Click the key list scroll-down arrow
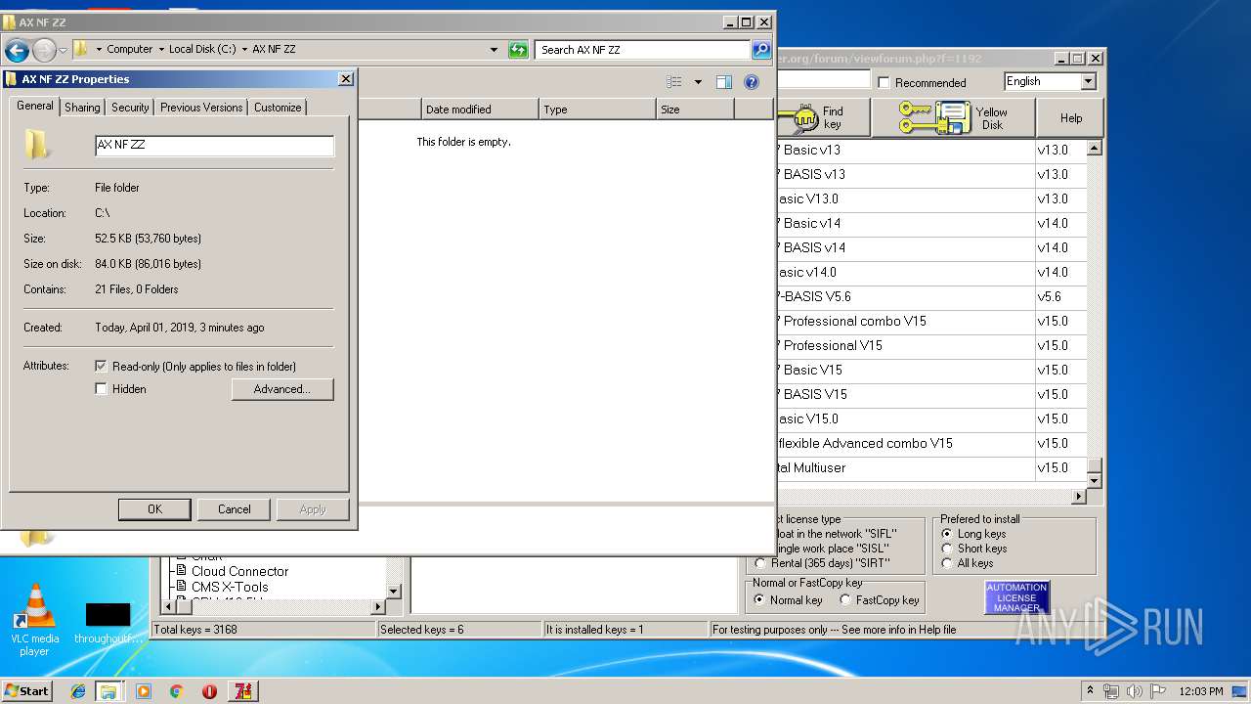1251x704 pixels. (x=1095, y=480)
